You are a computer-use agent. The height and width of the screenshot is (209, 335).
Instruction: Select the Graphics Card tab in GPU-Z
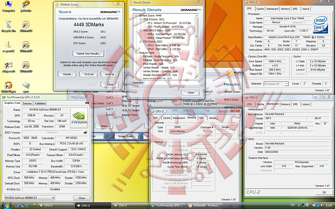pyautogui.click(x=12, y=103)
